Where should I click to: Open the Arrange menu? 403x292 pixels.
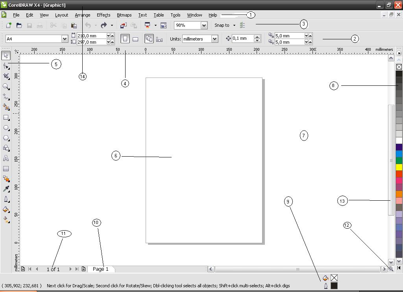[83, 15]
